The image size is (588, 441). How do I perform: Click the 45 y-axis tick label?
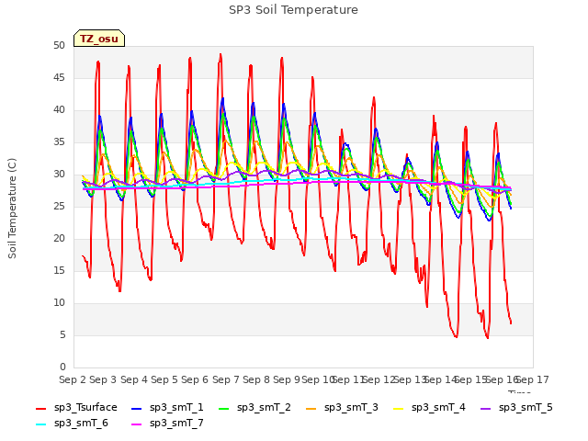coord(59,77)
